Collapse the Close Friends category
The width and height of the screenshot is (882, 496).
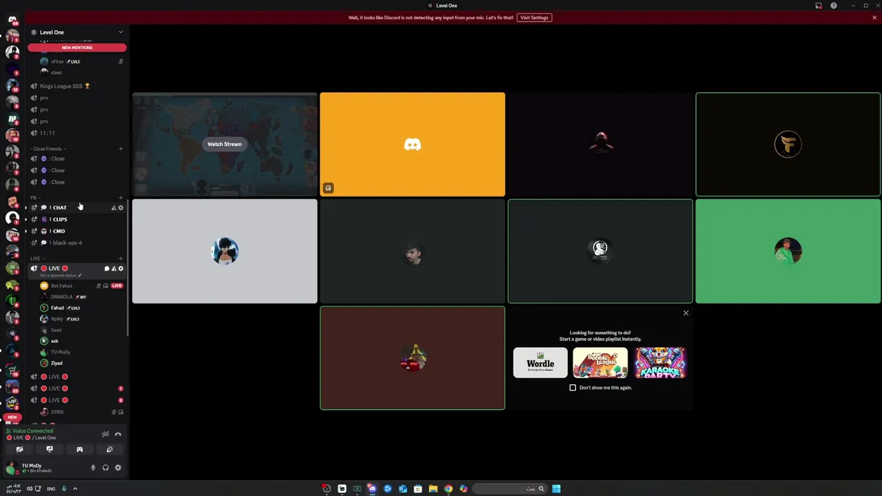click(x=48, y=149)
